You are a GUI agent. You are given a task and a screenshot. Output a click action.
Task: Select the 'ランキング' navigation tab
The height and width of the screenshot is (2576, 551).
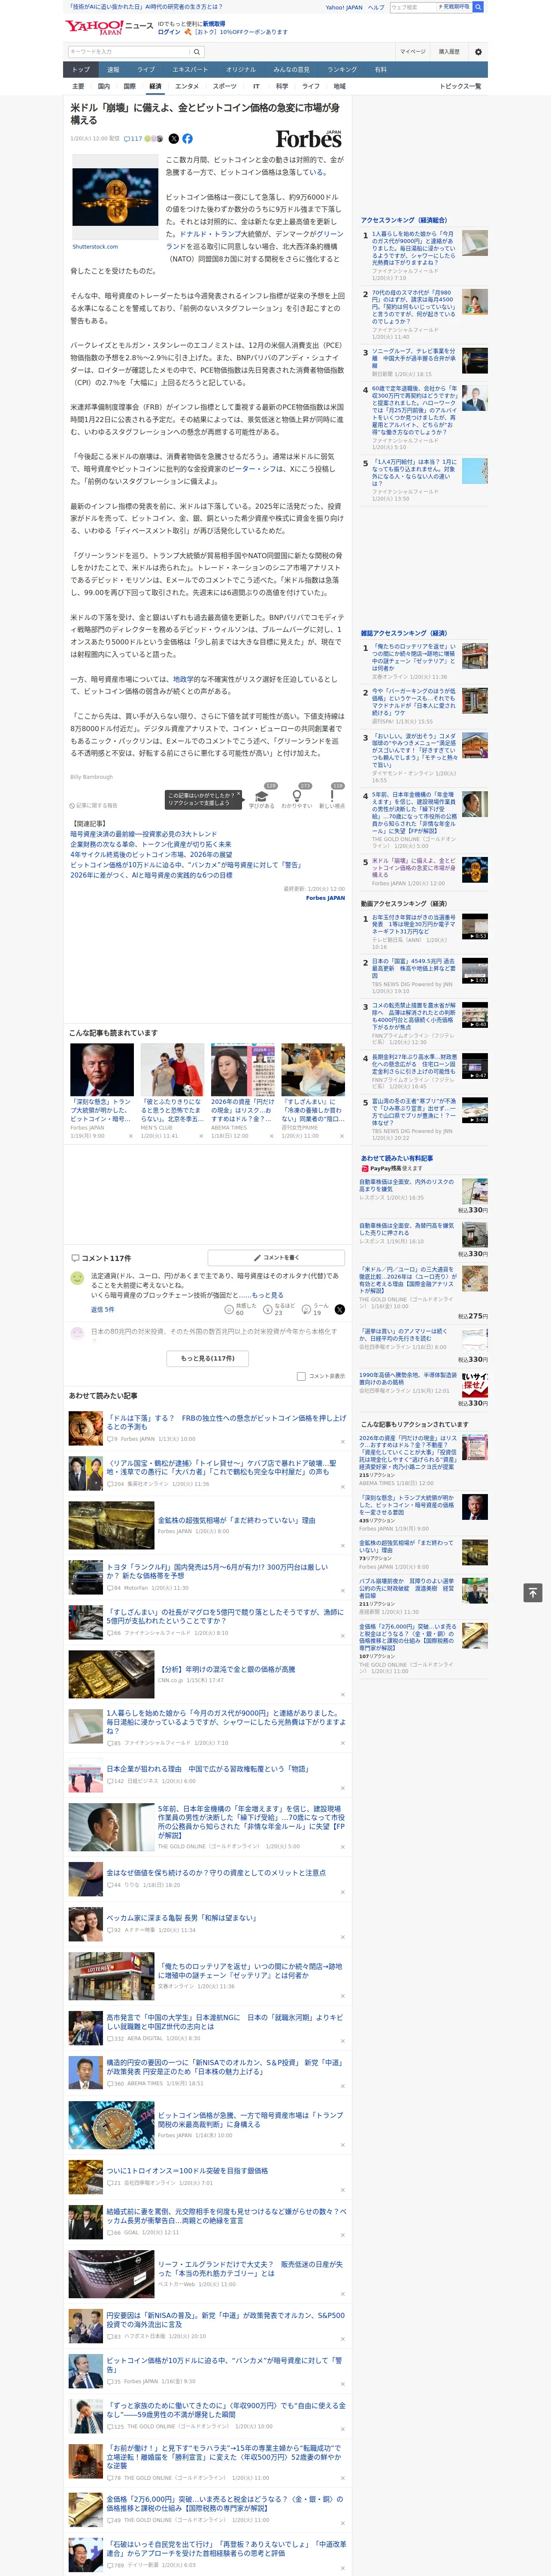pos(342,70)
